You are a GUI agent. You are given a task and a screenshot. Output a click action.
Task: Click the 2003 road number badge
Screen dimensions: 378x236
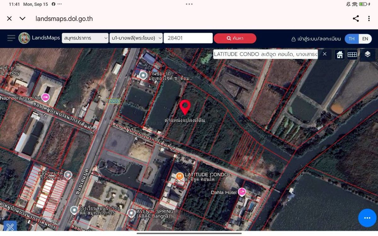tap(113, 101)
